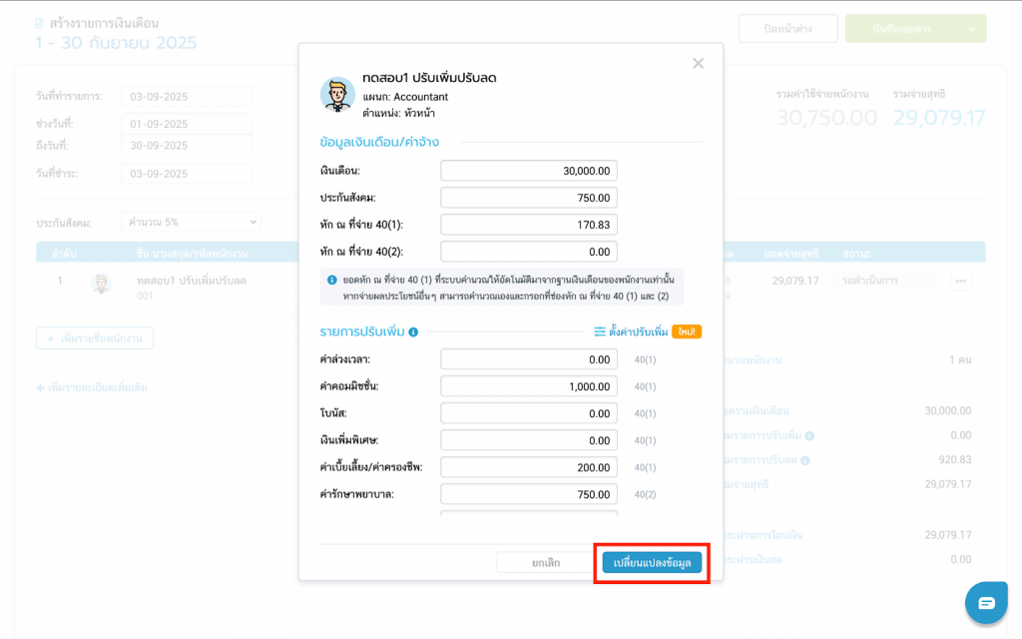
Task: Click info icon in withholding tax note
Action: [331, 280]
